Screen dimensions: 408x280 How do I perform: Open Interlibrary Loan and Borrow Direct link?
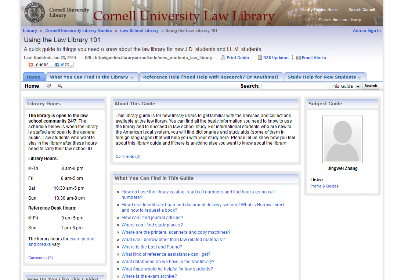(x=203, y=207)
